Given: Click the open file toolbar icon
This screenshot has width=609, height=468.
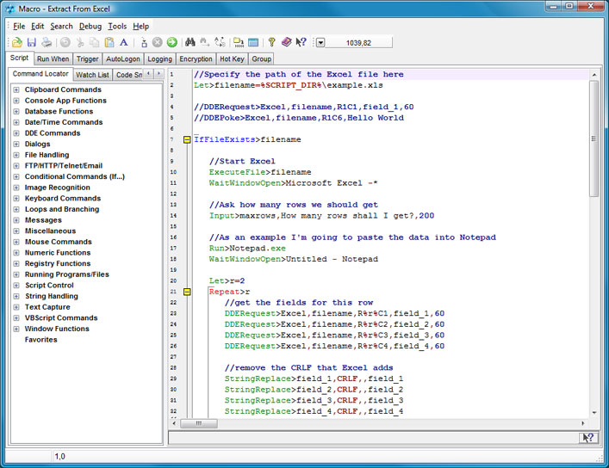Looking at the screenshot, I should point(16,42).
